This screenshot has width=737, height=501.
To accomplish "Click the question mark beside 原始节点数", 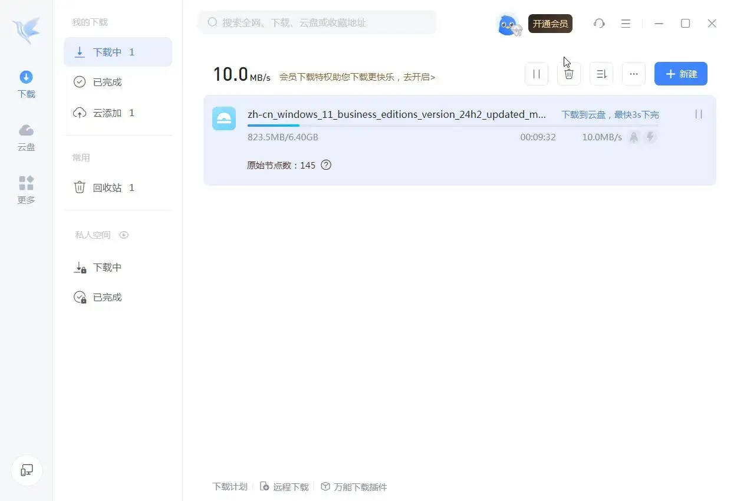I will [326, 165].
